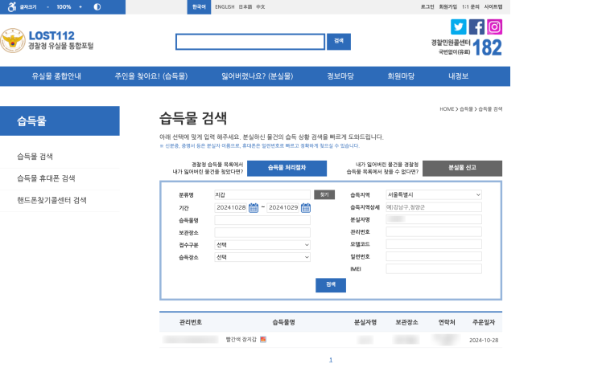Viewport: 598px width, 380px height.
Task: Open 내정보 menu
Action: 458,76
